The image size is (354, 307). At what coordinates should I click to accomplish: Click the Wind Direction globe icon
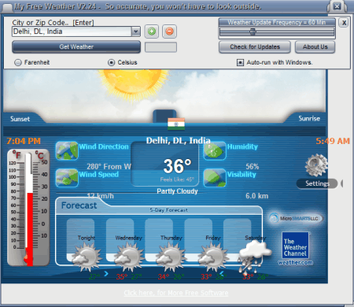(67, 150)
